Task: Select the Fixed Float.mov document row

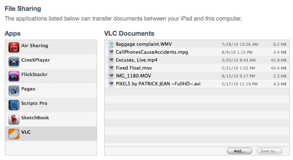Action: (x=197, y=68)
